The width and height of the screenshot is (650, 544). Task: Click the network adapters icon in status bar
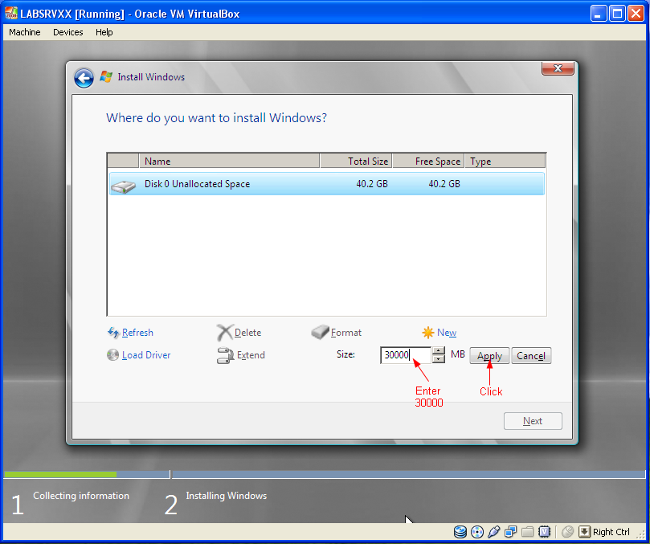click(511, 532)
